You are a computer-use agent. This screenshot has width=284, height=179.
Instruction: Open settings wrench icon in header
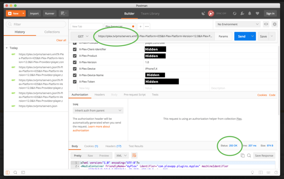coord(242,13)
